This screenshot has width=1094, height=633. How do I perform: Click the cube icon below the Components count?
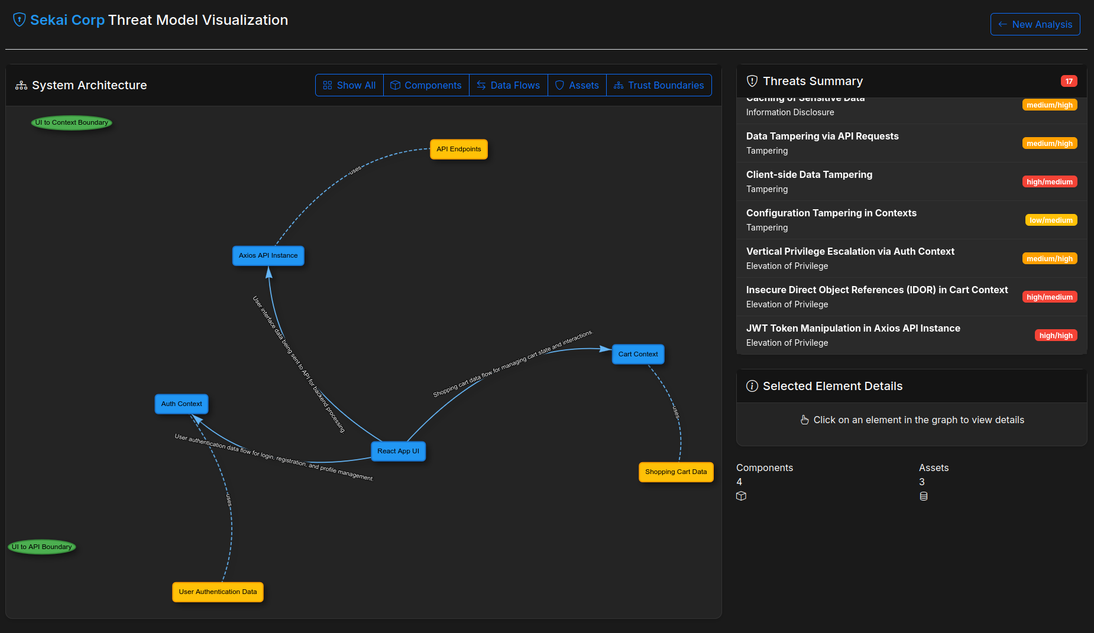pyautogui.click(x=741, y=496)
